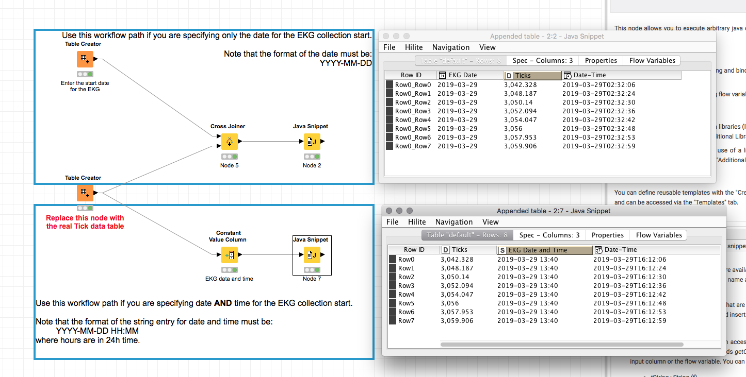Select the top Table Creator node icon

coord(85,59)
